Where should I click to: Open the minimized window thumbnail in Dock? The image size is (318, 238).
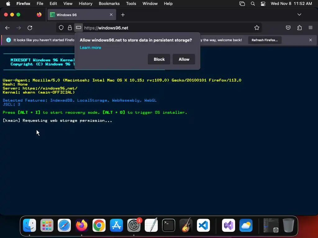click(x=271, y=225)
